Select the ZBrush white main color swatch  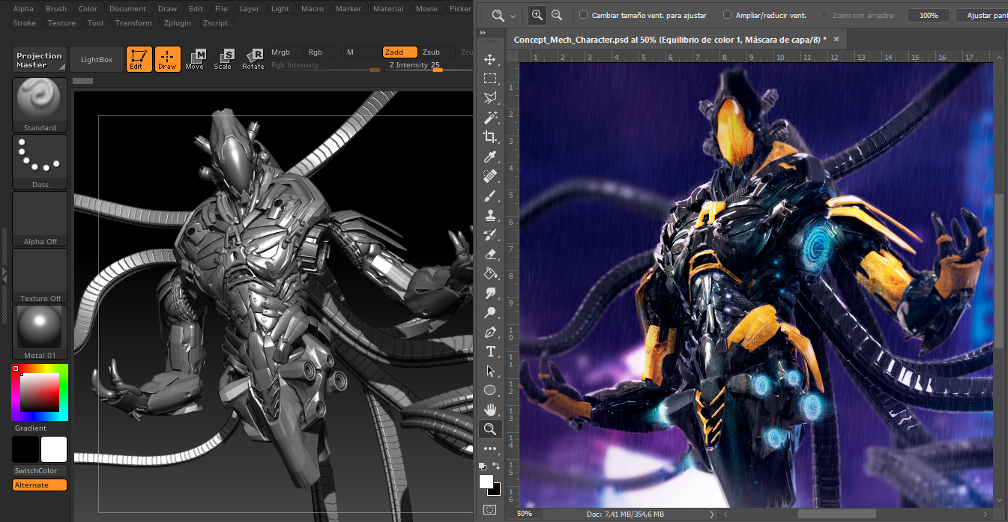(54, 449)
